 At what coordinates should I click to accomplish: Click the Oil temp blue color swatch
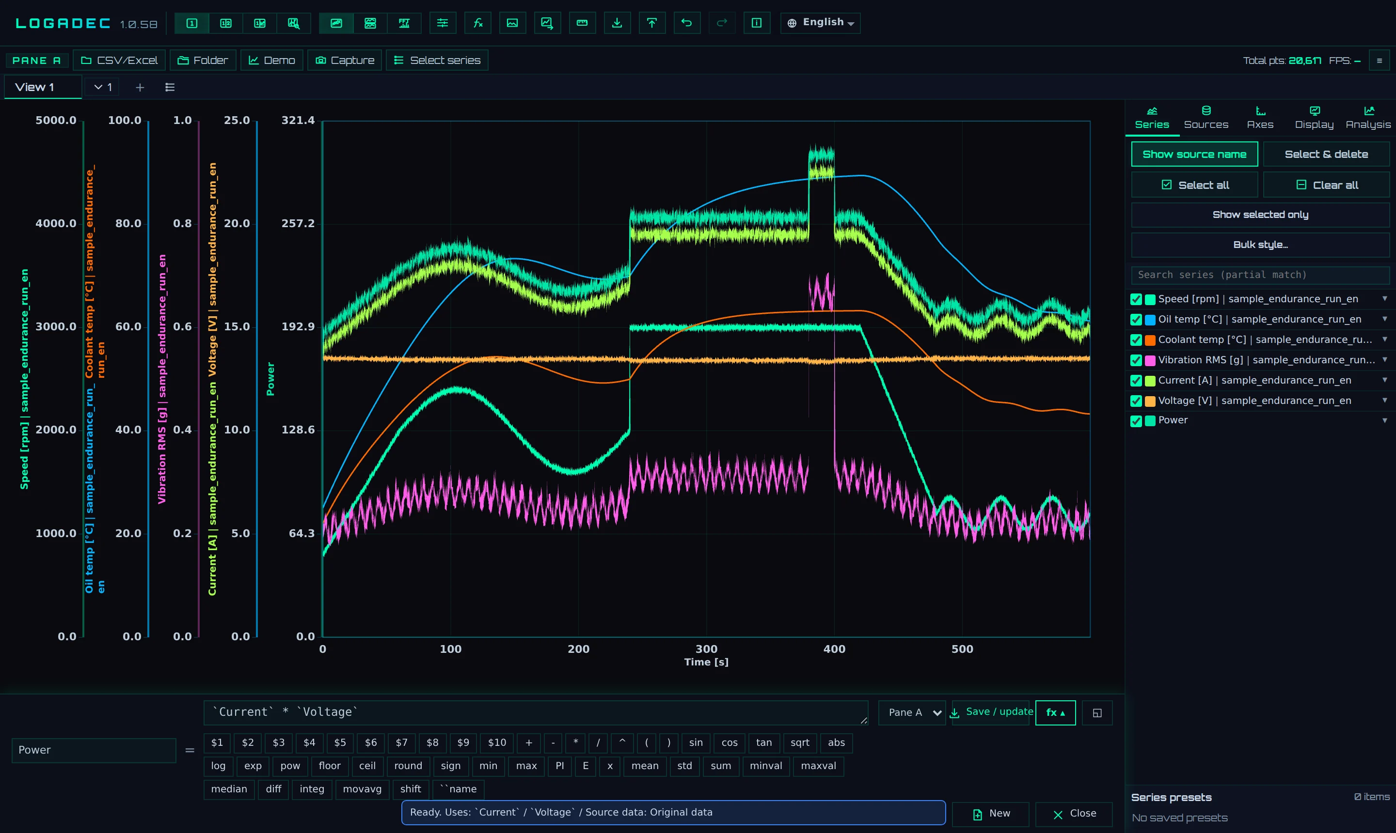(x=1150, y=319)
